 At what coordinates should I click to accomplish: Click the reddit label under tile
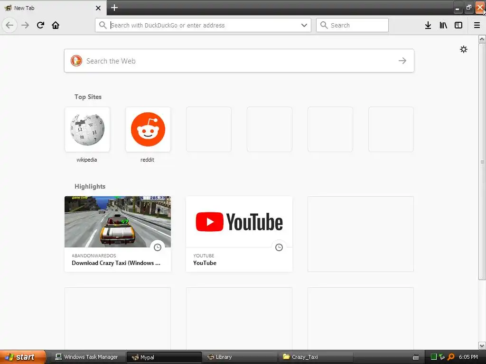pyautogui.click(x=147, y=160)
